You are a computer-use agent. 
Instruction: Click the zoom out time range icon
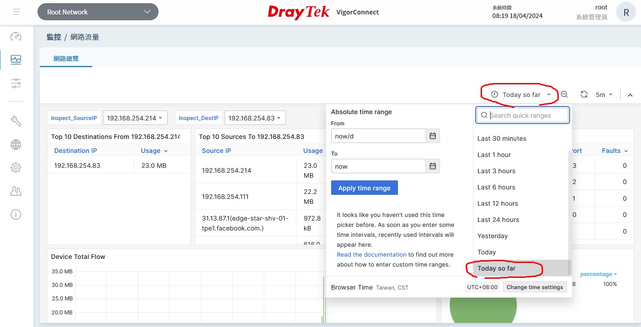tap(564, 95)
